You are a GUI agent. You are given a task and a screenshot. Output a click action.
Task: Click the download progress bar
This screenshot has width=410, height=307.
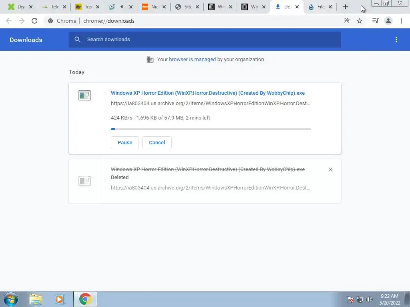[x=211, y=129]
